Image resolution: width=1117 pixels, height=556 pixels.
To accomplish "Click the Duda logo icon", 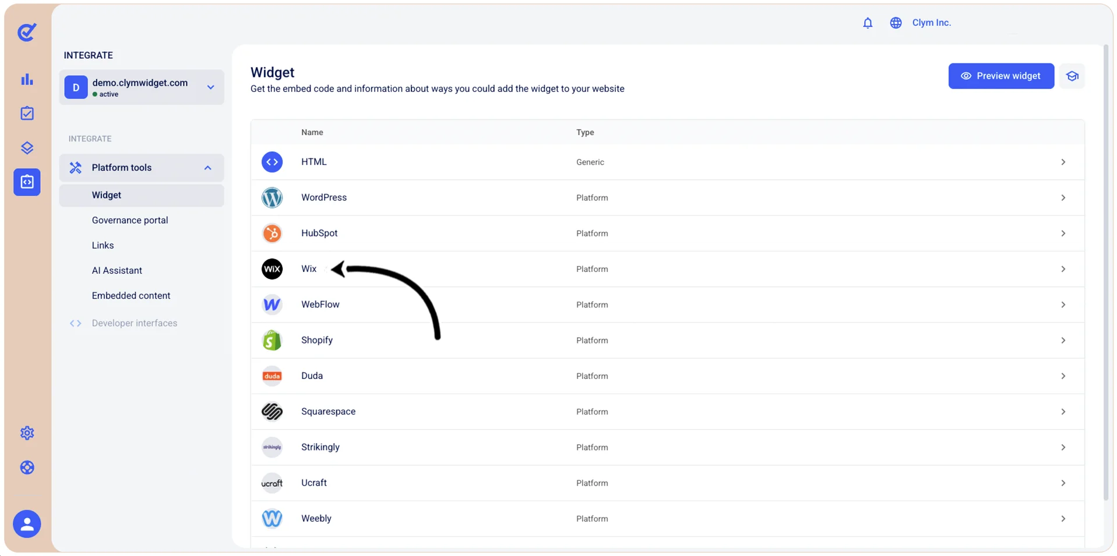I will tap(272, 376).
